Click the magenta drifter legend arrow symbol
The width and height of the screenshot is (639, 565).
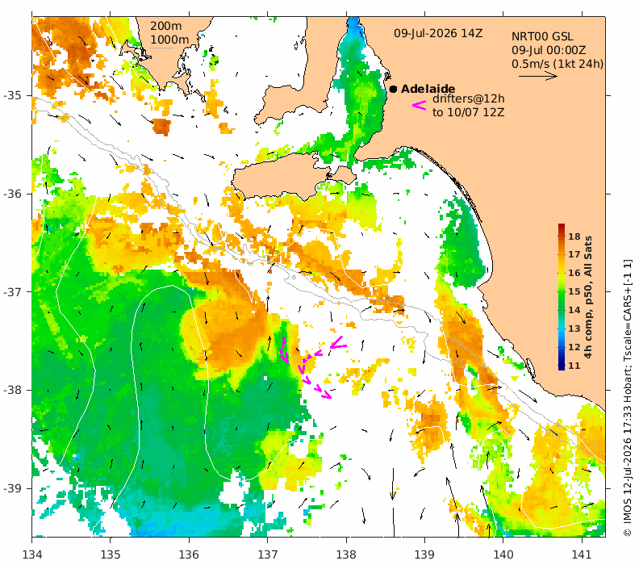click(420, 105)
